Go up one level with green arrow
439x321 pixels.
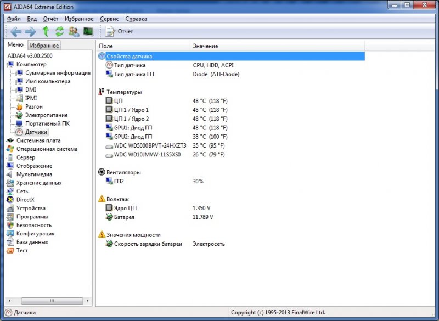(x=46, y=31)
